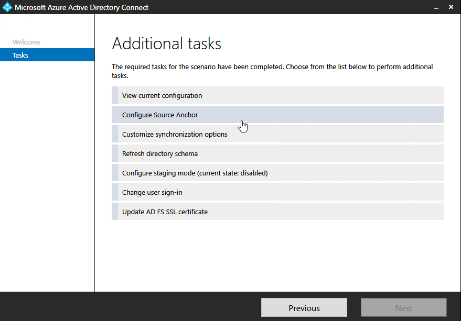Click the window title bar text
Viewport: 461px width, 321px height.
tap(81, 7)
